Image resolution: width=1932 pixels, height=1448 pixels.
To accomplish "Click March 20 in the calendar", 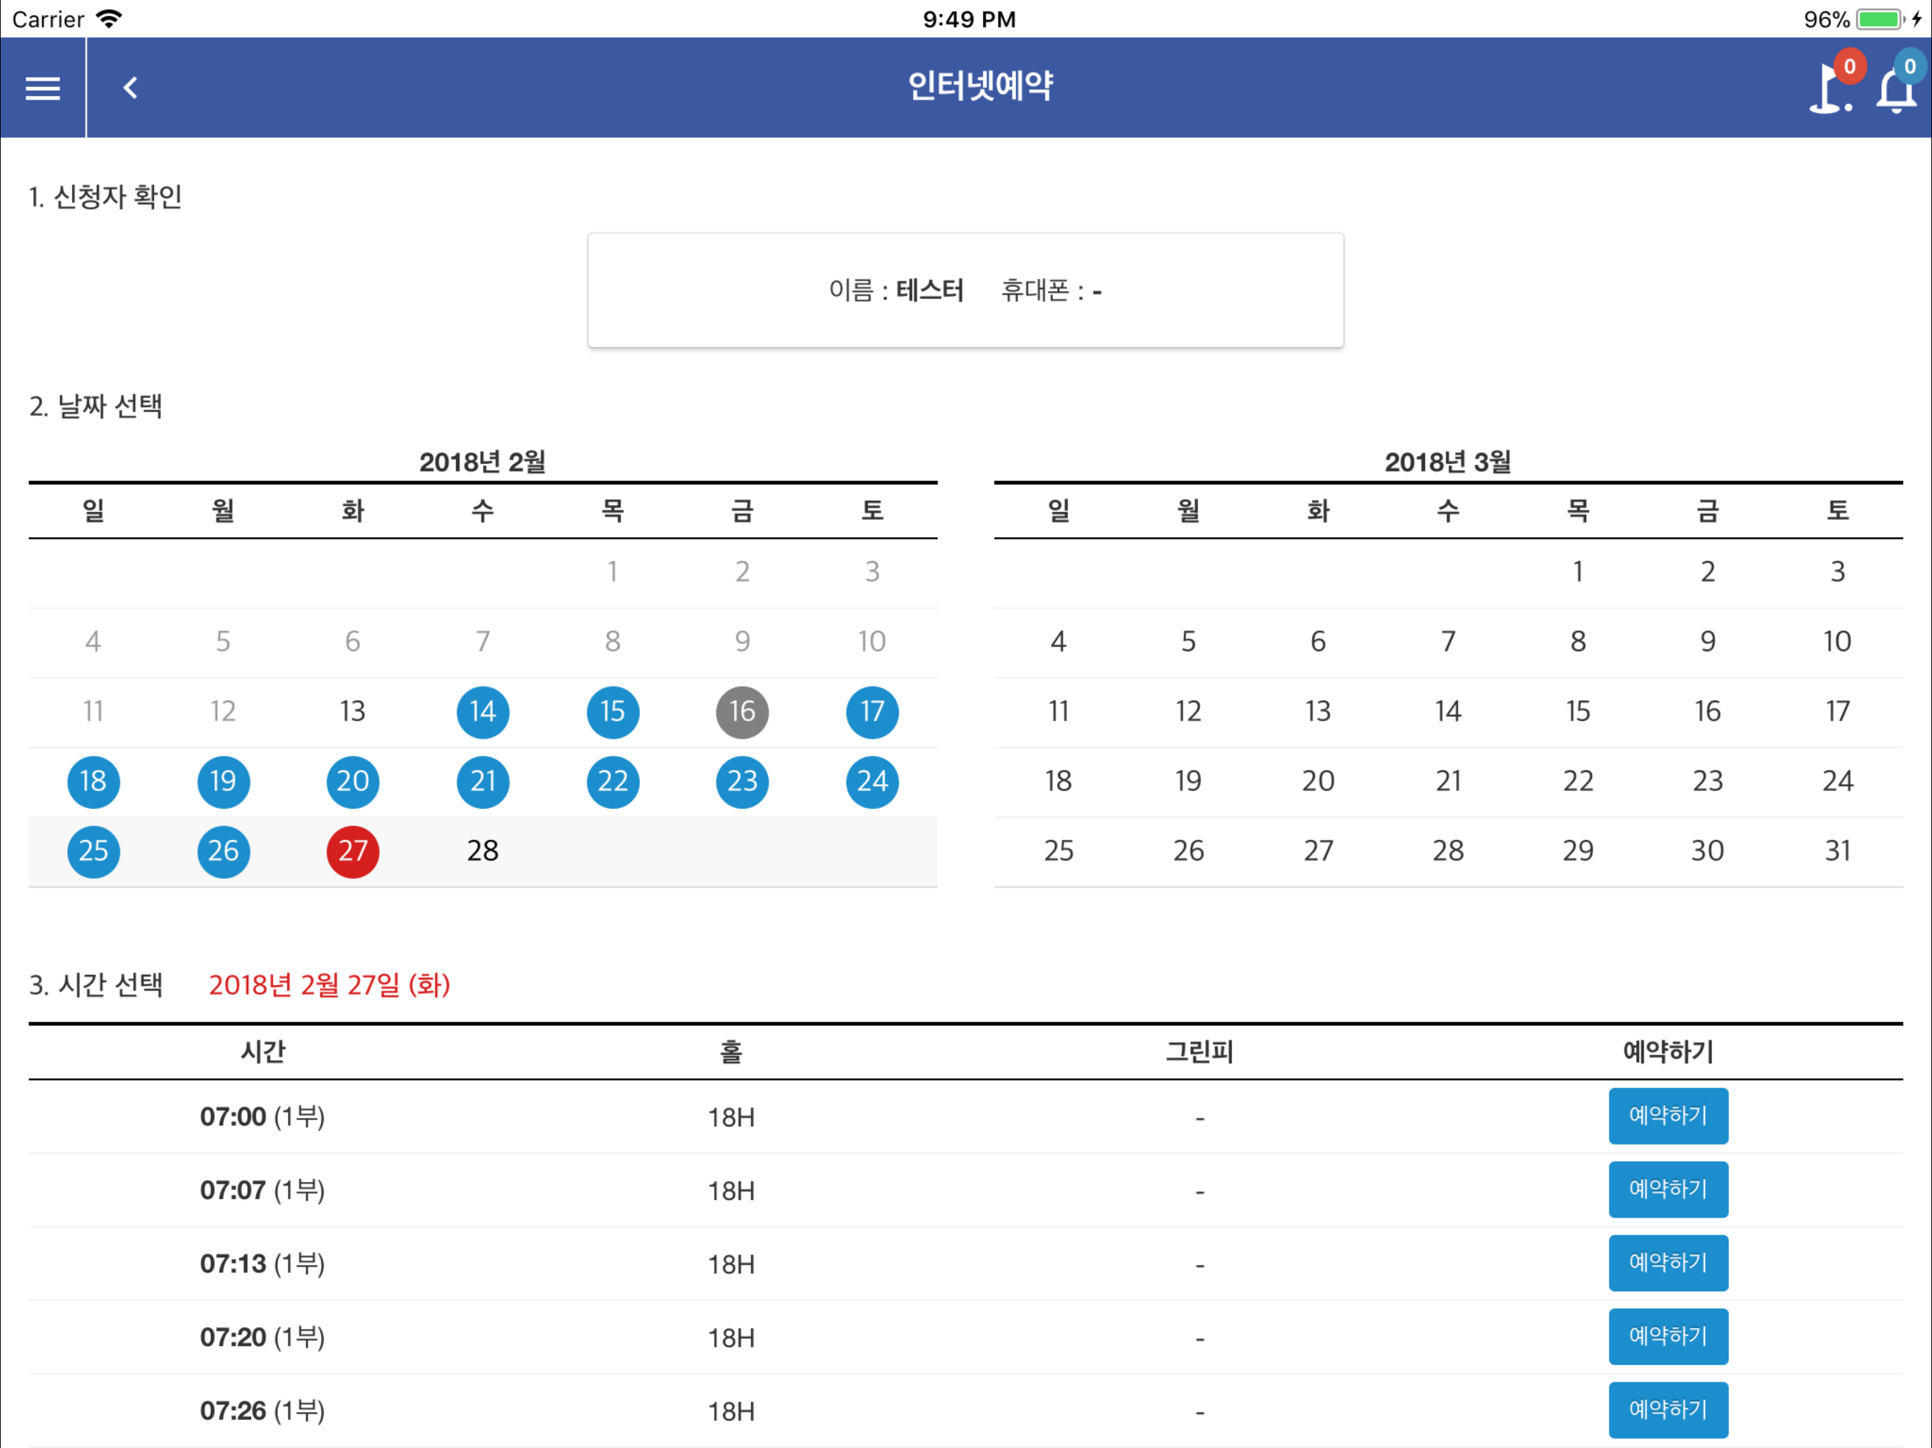I will tap(1318, 781).
